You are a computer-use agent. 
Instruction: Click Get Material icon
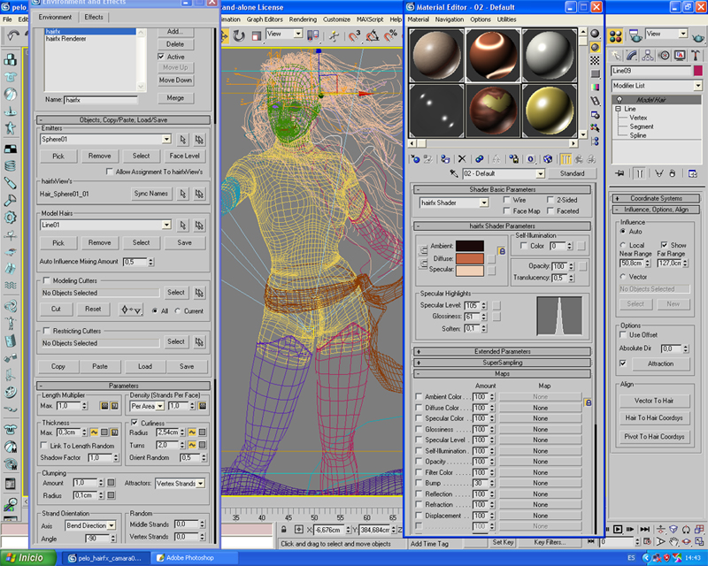pos(415,159)
